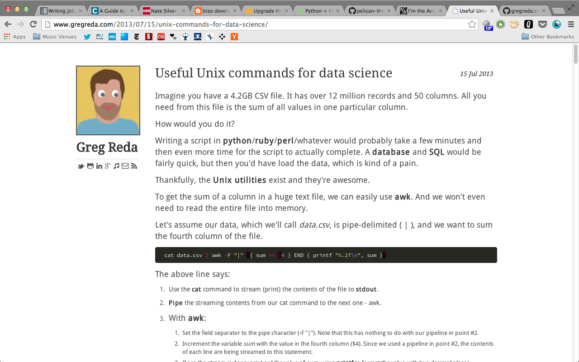The image size is (579, 362).
Task: Close the Useful Unix tab
Action: [x=492, y=11]
